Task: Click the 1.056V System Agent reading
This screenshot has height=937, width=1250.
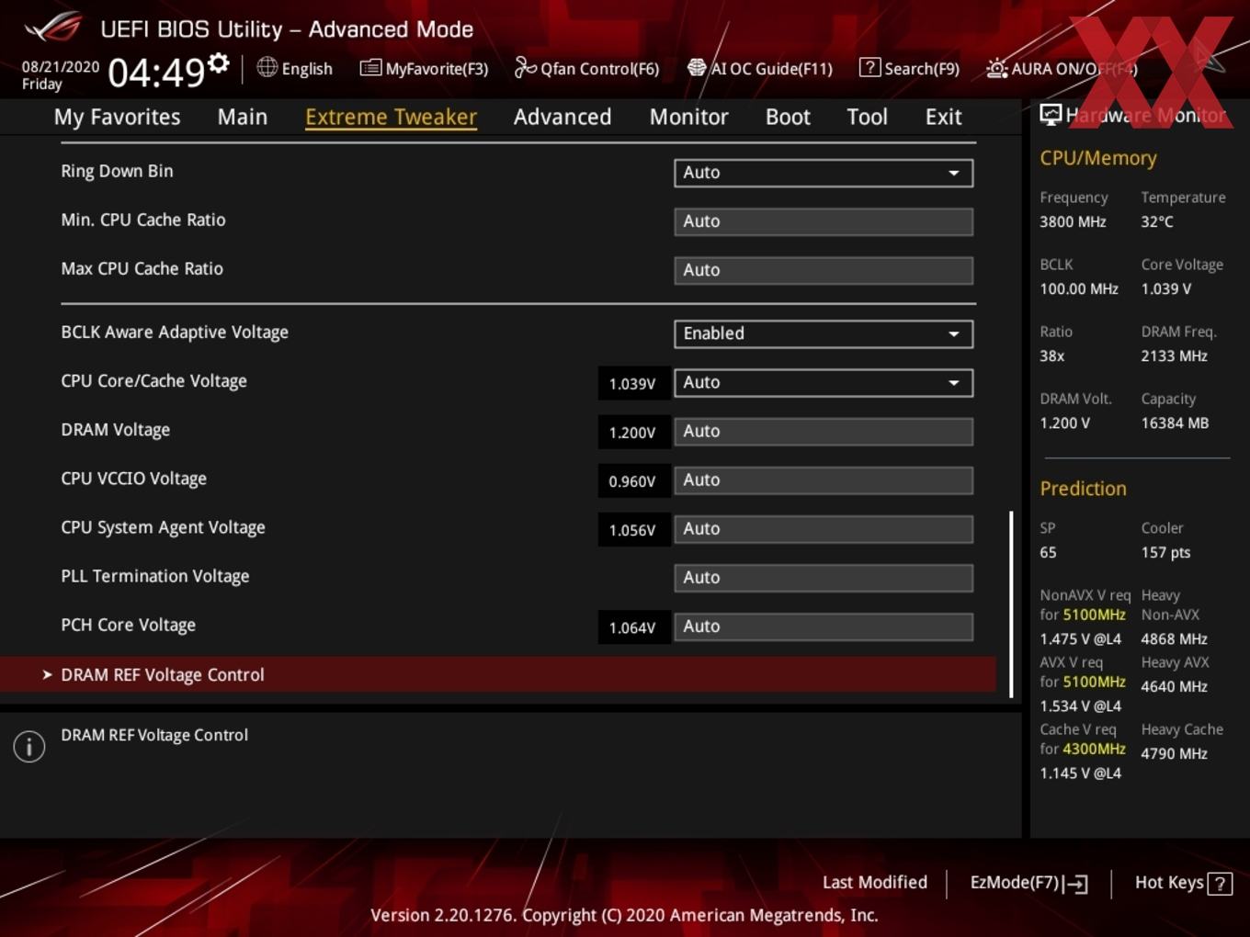Action: point(632,529)
